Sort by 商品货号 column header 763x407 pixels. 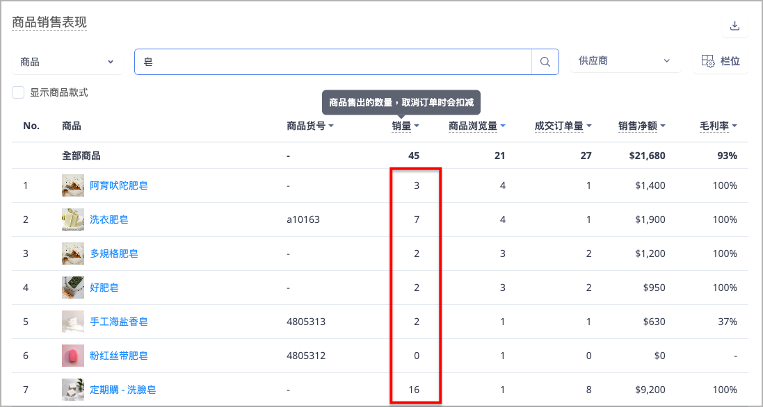[310, 126]
